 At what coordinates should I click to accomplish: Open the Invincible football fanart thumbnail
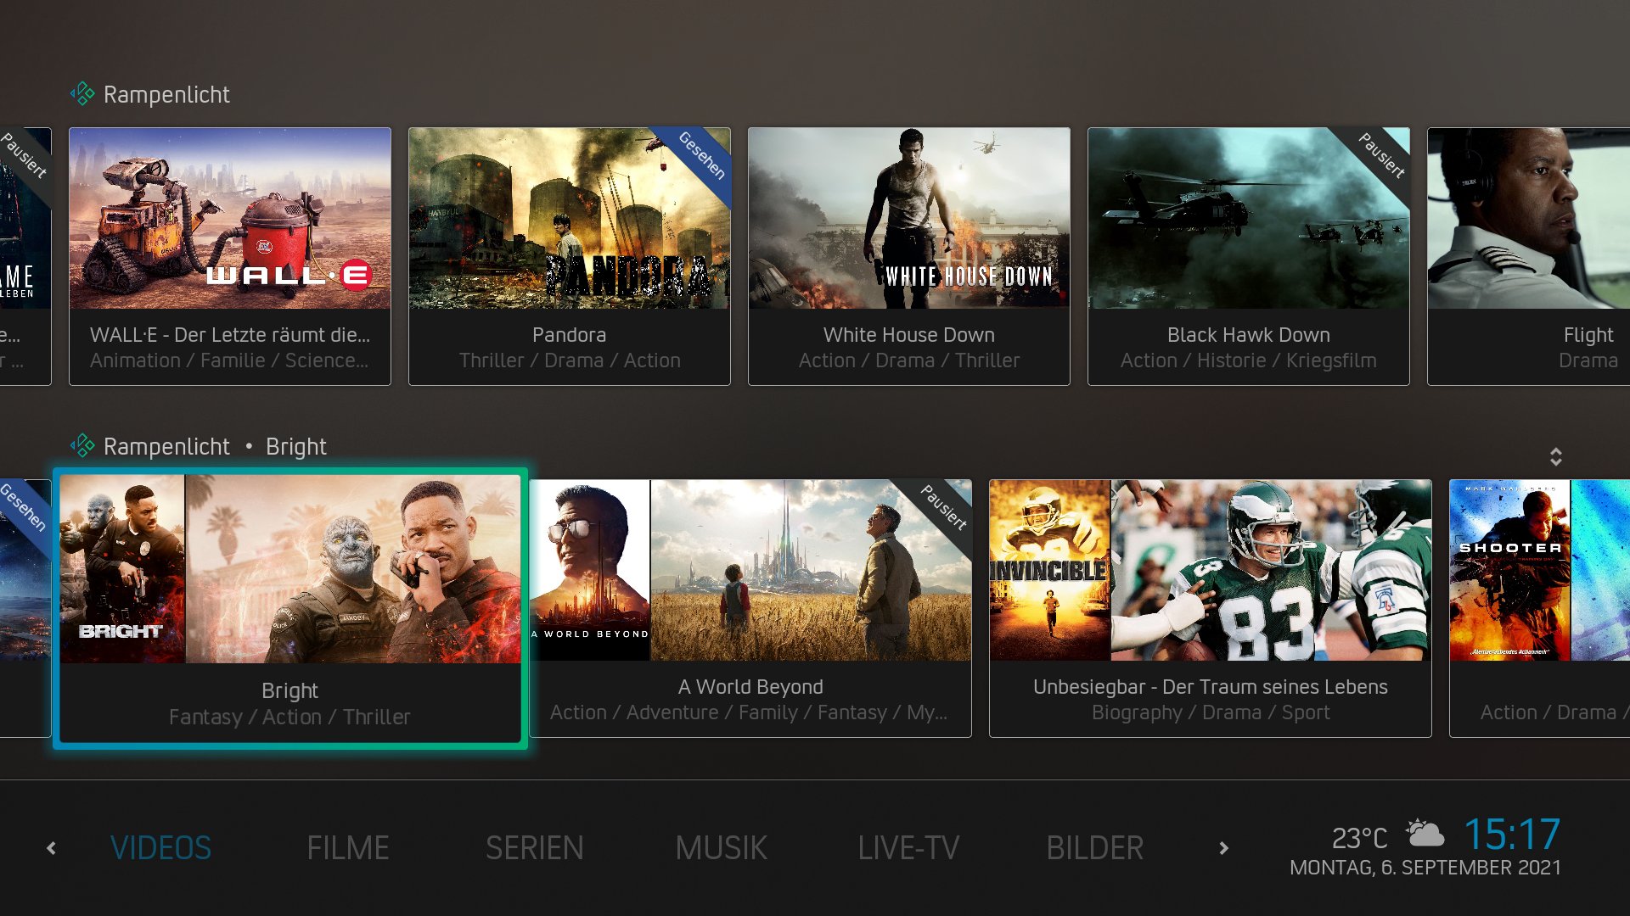coord(1271,570)
